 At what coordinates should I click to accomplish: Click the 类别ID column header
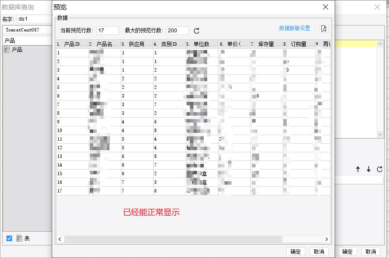pos(169,44)
